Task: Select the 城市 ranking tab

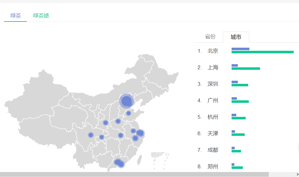Action: pos(236,37)
